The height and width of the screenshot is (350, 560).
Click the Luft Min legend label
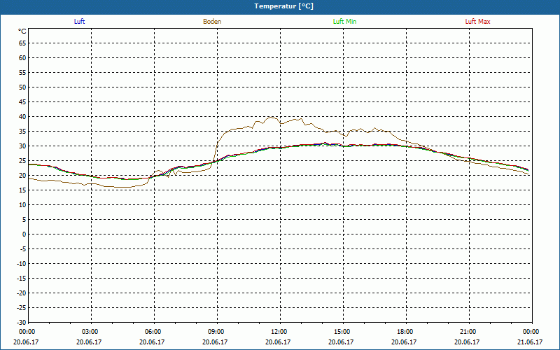click(344, 22)
